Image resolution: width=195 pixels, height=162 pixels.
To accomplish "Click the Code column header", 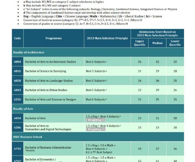I will tap(18, 38).
